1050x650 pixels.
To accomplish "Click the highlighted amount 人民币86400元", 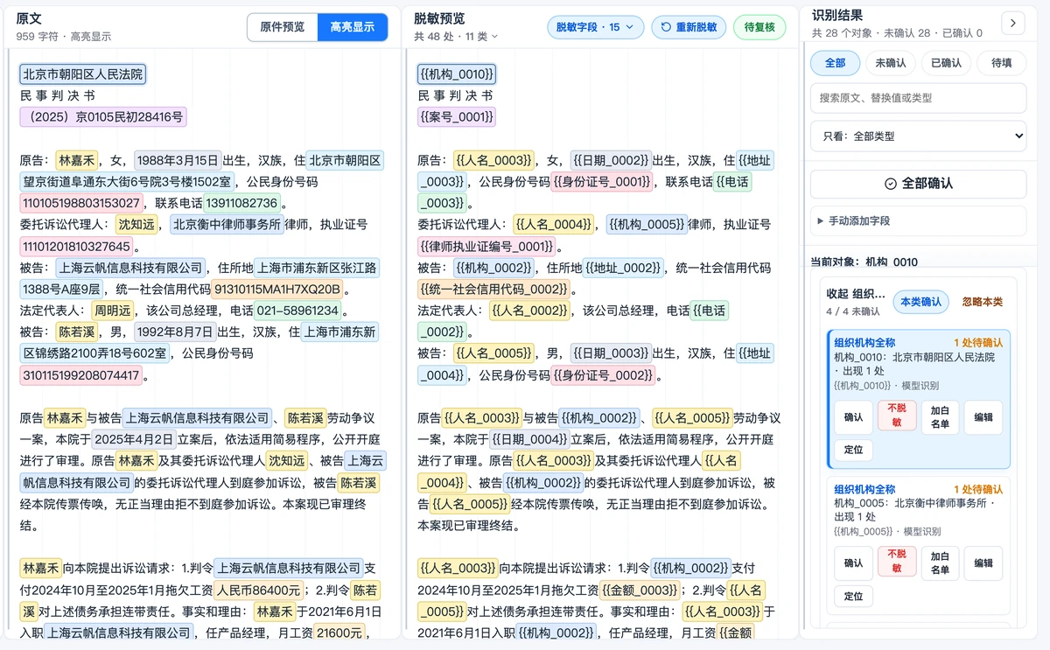I will tap(259, 590).
